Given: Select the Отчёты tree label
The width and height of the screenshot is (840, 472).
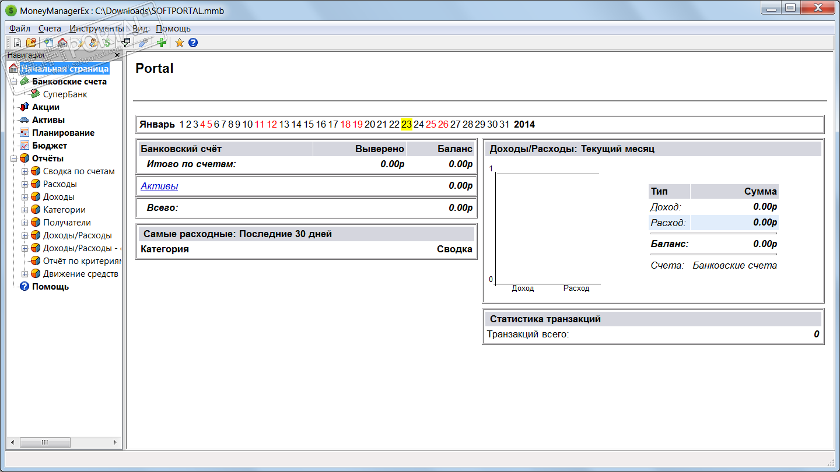Looking at the screenshot, I should (48, 158).
